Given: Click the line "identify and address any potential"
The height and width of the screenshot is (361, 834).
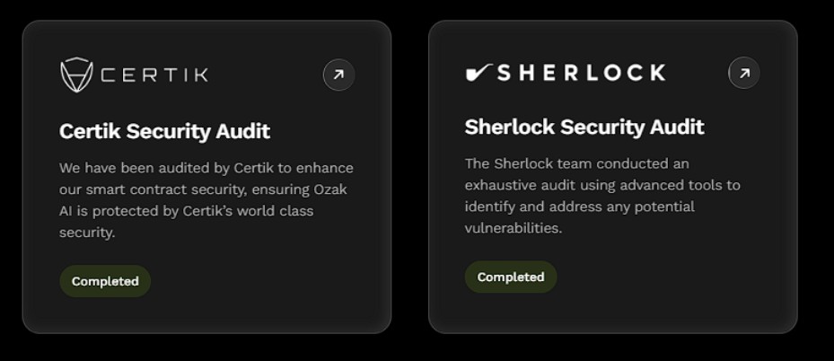Looking at the screenshot, I should point(579,207).
